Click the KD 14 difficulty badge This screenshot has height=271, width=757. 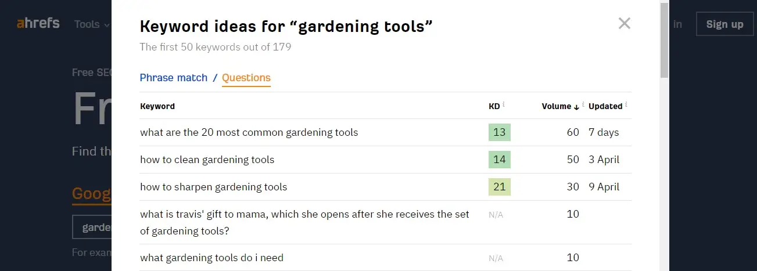[x=500, y=160]
